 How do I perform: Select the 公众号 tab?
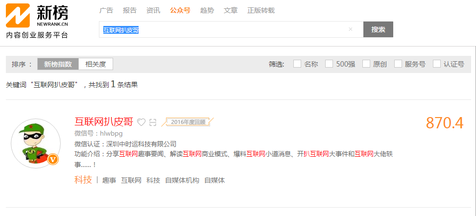180,10
